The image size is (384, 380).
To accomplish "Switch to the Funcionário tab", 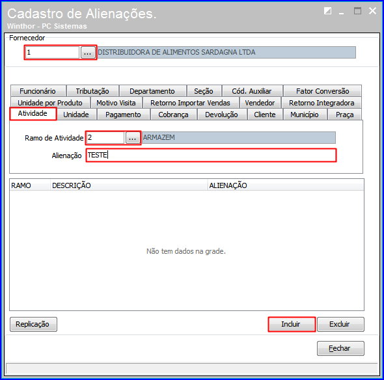I will (x=38, y=91).
